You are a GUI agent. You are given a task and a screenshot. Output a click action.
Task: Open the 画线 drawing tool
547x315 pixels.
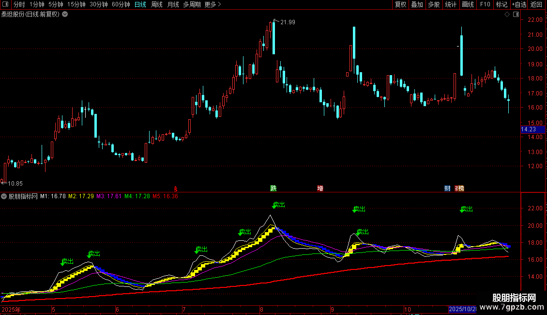pos(468,4)
